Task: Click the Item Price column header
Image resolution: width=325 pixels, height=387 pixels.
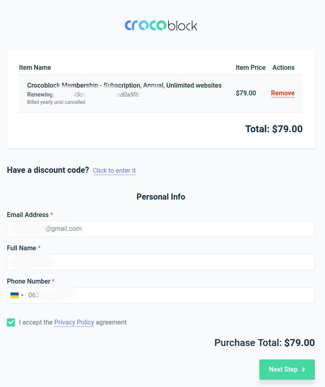Action: pos(250,67)
